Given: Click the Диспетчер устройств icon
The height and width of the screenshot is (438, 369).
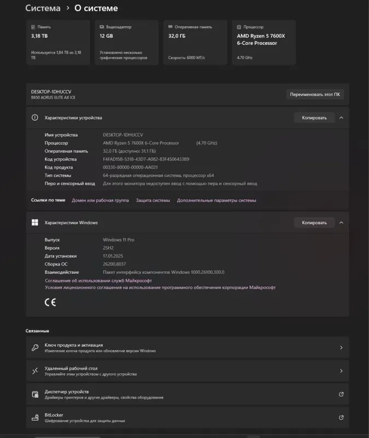Looking at the screenshot, I should [x=35, y=394].
